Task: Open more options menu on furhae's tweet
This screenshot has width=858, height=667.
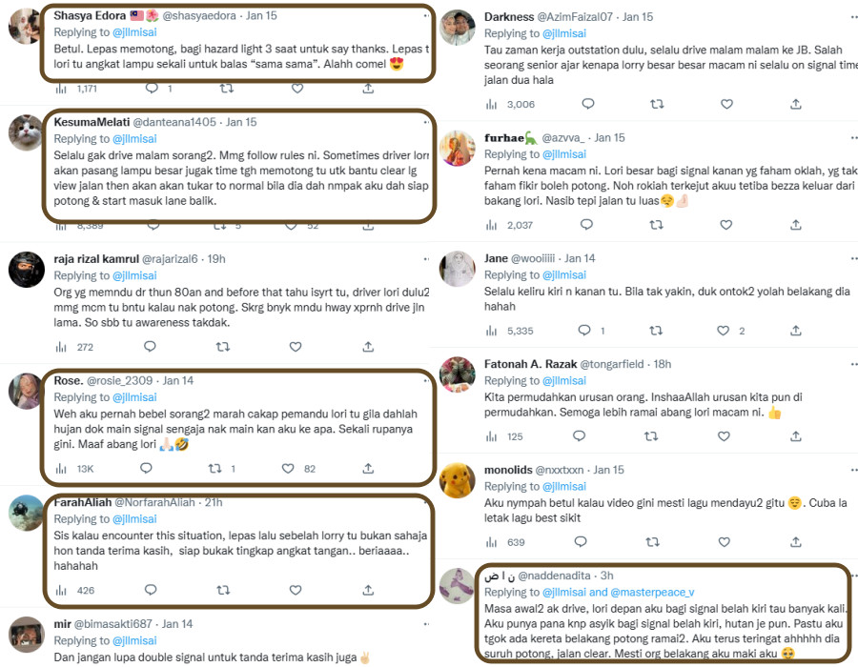Action: click(853, 138)
